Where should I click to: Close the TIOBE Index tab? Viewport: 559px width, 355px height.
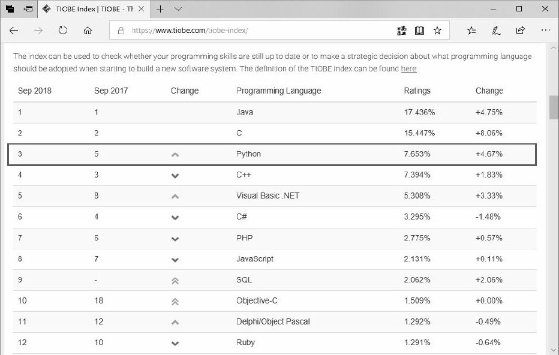[141, 9]
